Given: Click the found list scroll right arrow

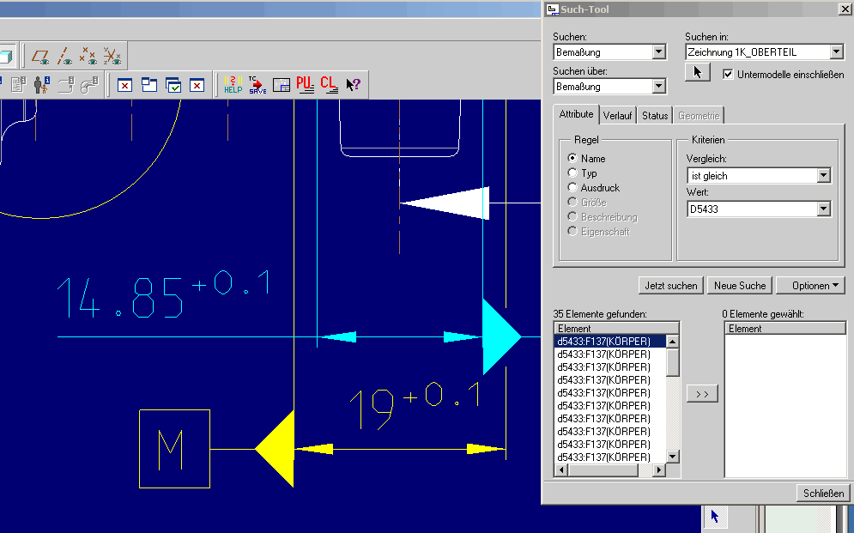Looking at the screenshot, I should pyautogui.click(x=659, y=469).
